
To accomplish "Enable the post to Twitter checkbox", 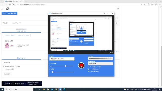I will (4, 69).
